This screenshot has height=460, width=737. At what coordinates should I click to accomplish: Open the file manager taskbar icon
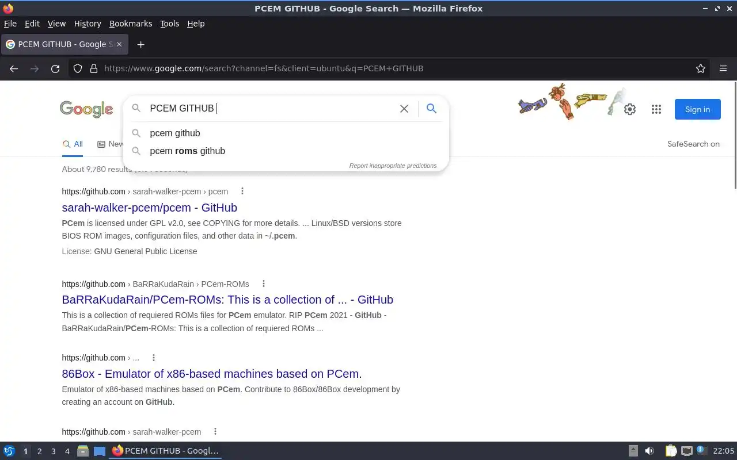pyautogui.click(x=83, y=451)
